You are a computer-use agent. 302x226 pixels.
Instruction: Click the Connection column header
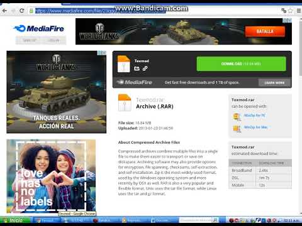(x=242, y=163)
